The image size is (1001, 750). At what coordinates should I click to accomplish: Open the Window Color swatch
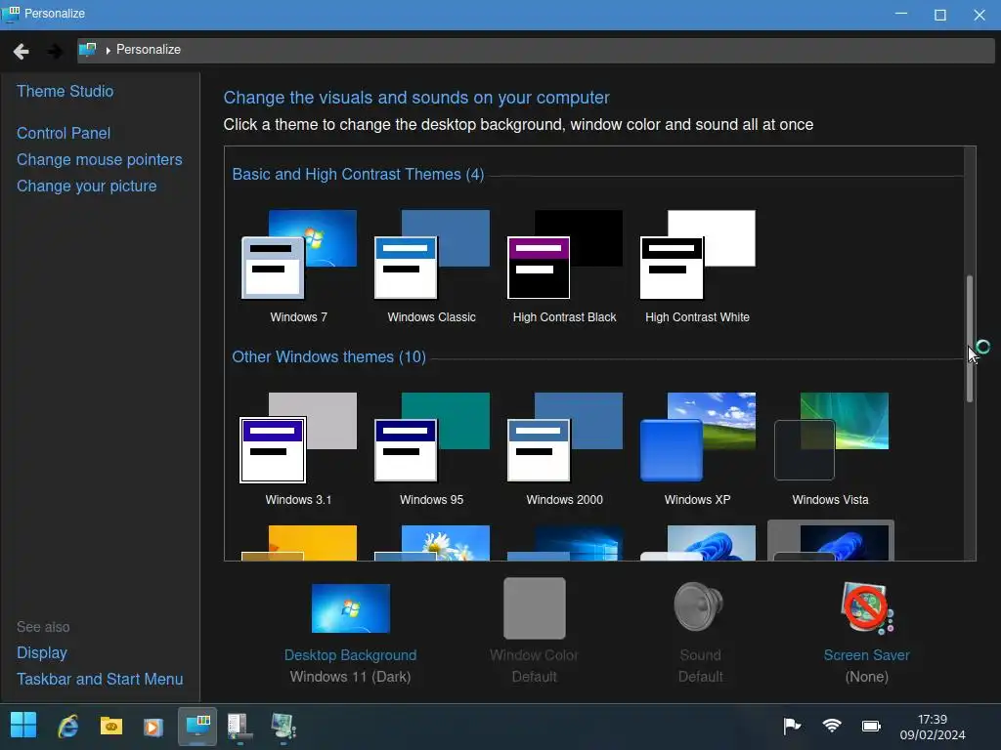(535, 608)
